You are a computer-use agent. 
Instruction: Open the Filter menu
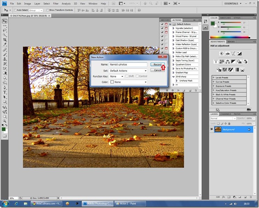coord(56,3)
